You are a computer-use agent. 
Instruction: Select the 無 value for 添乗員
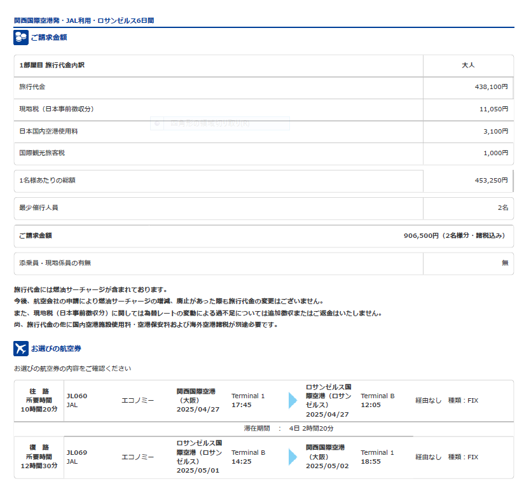(505, 263)
